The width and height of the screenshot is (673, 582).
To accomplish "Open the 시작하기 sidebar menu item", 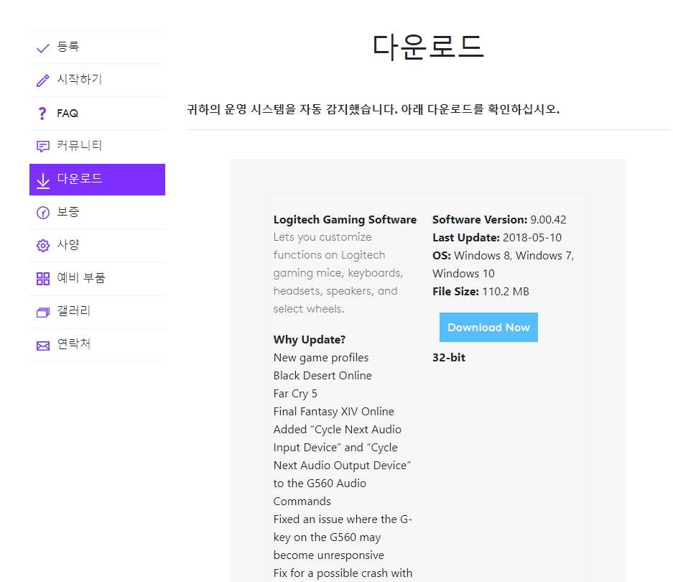I will [x=98, y=80].
